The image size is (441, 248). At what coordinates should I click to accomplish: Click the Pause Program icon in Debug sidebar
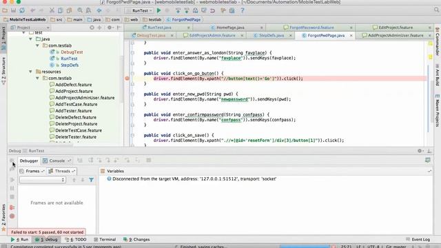click(12, 188)
